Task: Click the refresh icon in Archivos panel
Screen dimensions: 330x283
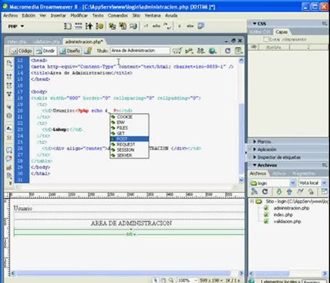Action: 265,191
